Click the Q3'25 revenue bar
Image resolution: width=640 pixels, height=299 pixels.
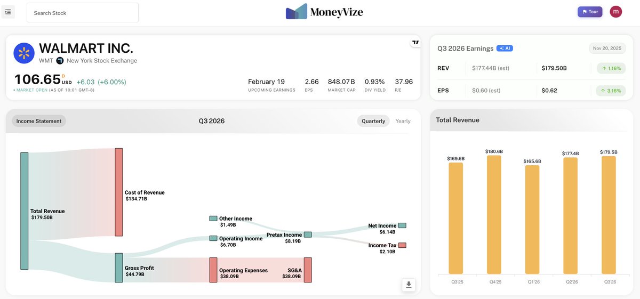pyautogui.click(x=456, y=218)
